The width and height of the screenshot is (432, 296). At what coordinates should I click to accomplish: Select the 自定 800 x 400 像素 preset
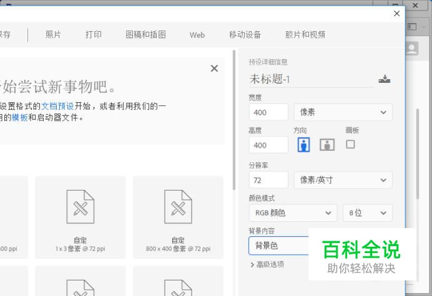[x=178, y=217]
